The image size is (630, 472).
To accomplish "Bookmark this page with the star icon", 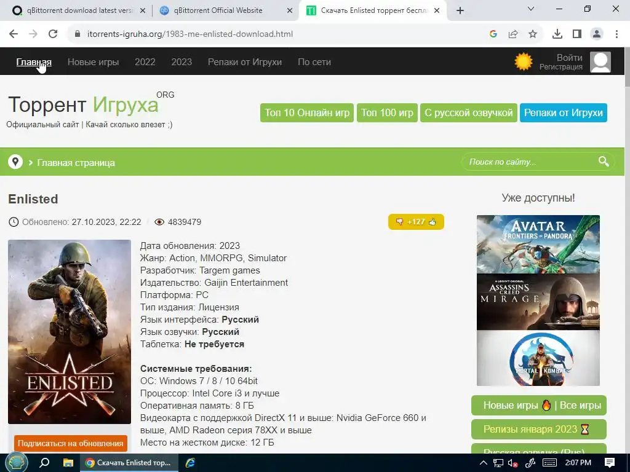I will 533,34.
